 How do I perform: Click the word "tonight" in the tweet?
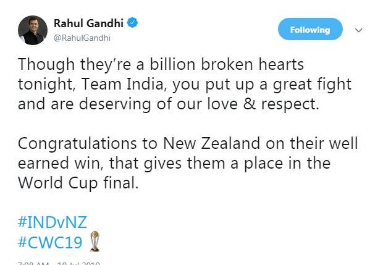coord(40,85)
